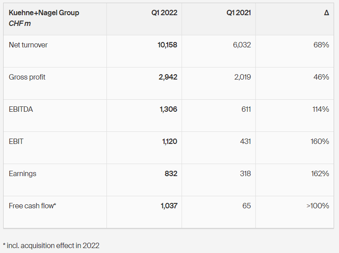The width and height of the screenshot is (339, 253).
Task: Select the 832 earnings value
Action: (x=171, y=174)
